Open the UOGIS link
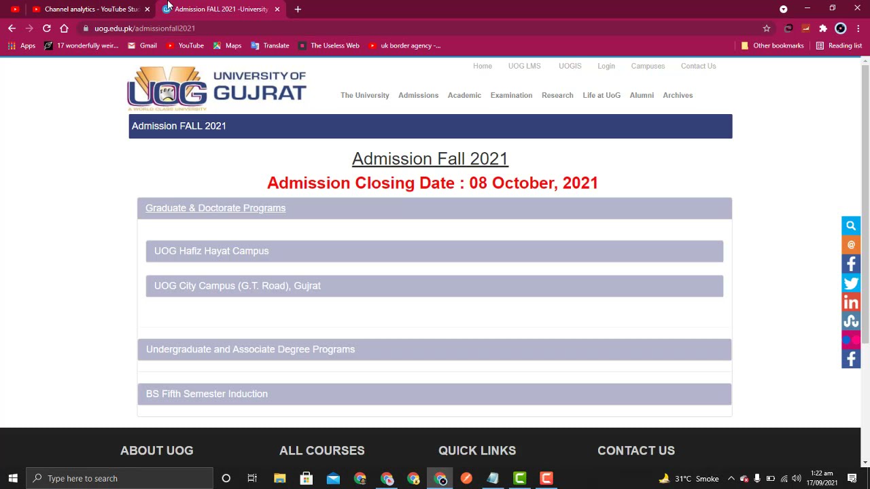Viewport: 870px width, 489px height. coord(570,66)
